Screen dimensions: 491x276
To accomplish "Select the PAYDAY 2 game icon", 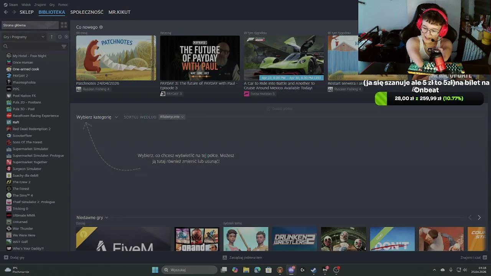I will coord(9,76).
